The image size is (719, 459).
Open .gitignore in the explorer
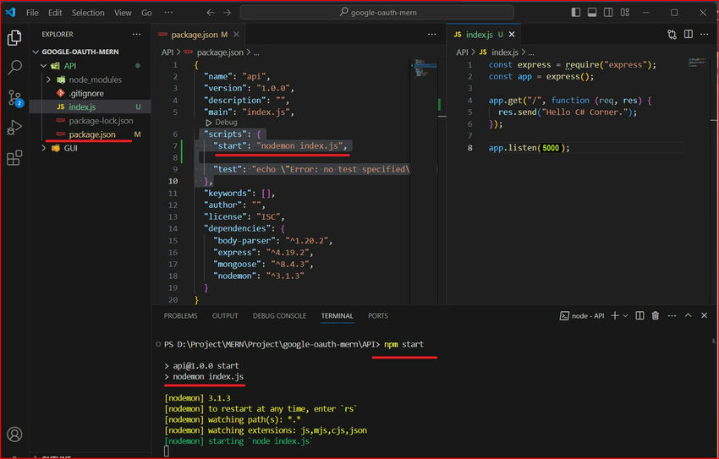click(x=86, y=93)
